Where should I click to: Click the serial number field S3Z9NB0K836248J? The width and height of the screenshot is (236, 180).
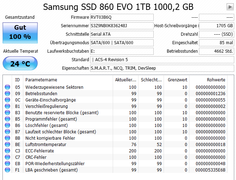pos(122,26)
